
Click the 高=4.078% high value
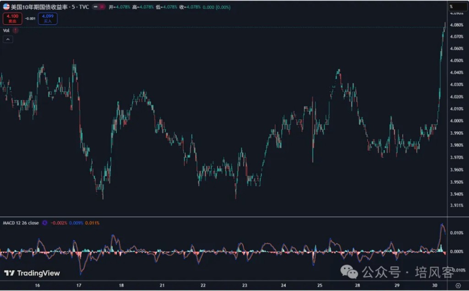143,7
